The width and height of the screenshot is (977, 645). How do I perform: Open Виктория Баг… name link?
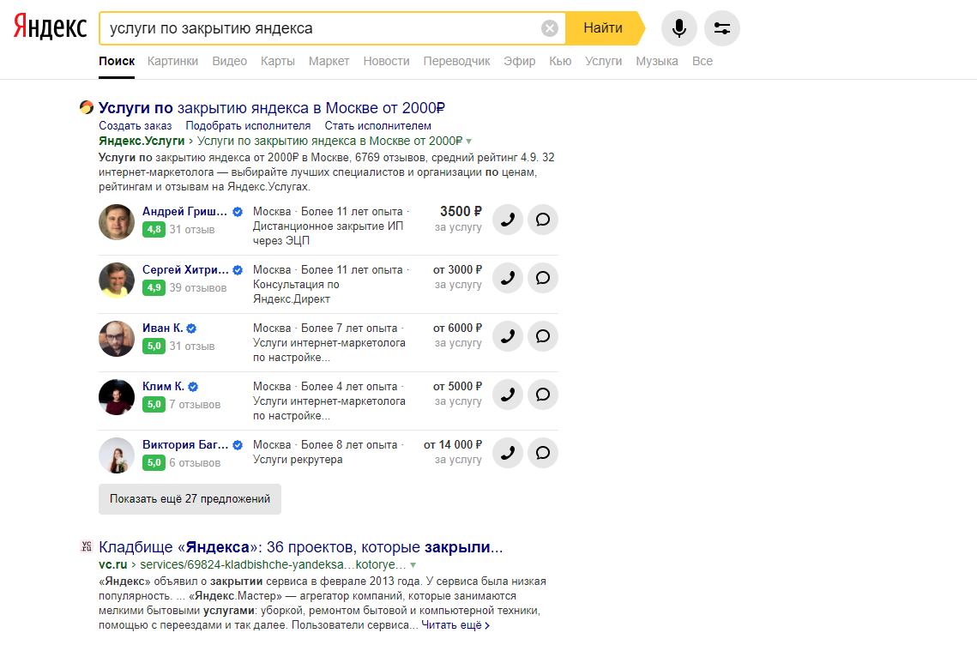coord(185,445)
